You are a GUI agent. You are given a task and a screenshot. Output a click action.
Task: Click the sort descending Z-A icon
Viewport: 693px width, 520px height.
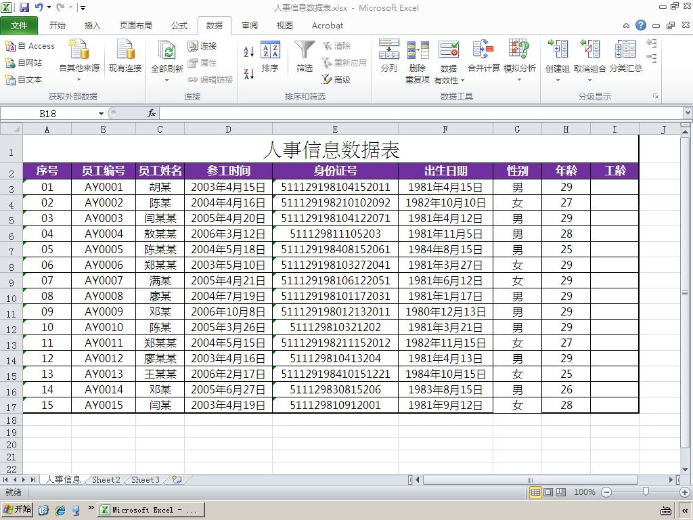(249, 74)
